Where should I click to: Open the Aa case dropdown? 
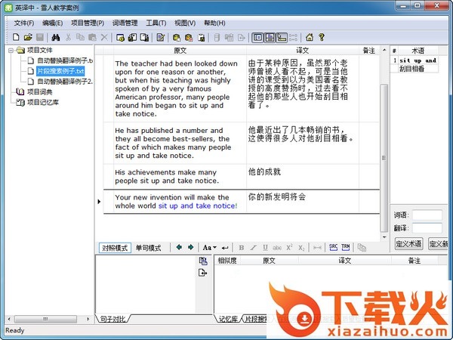[209, 248]
